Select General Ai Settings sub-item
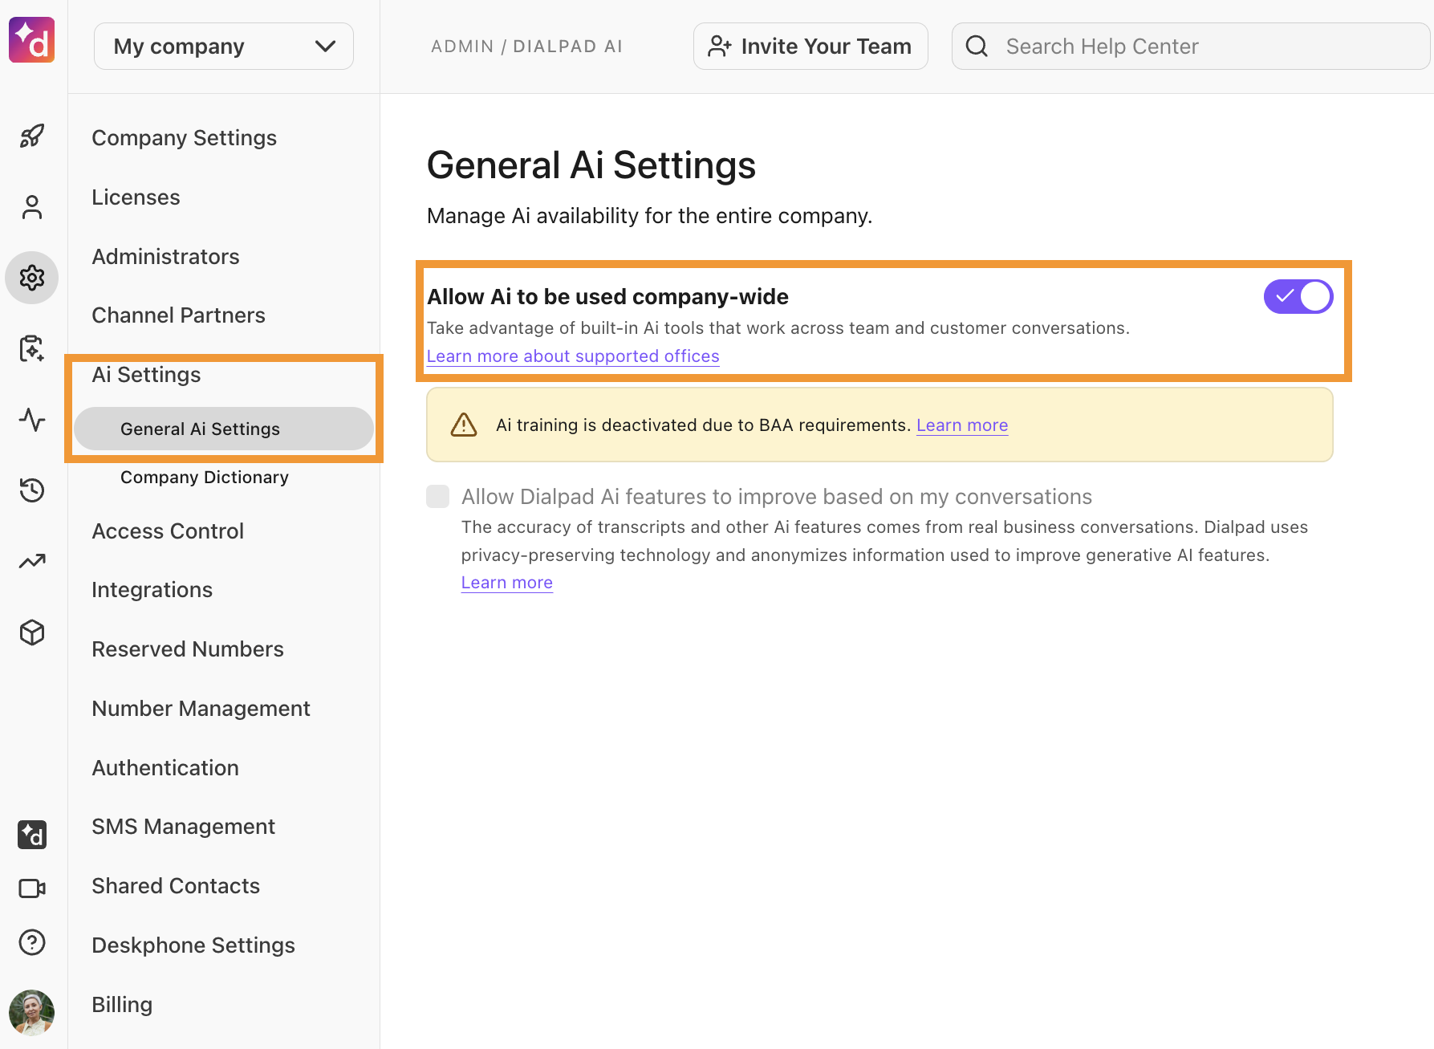This screenshot has width=1434, height=1049. point(224,429)
